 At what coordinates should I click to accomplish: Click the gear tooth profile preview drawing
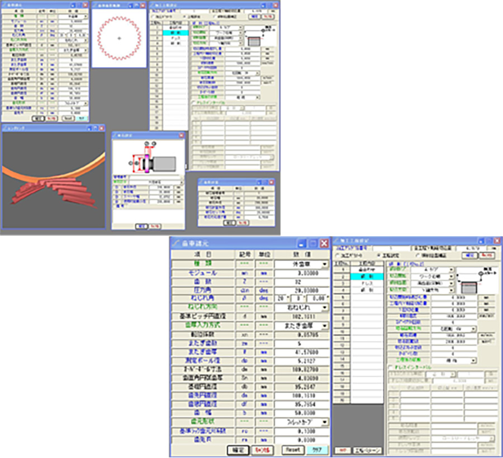click(x=119, y=39)
